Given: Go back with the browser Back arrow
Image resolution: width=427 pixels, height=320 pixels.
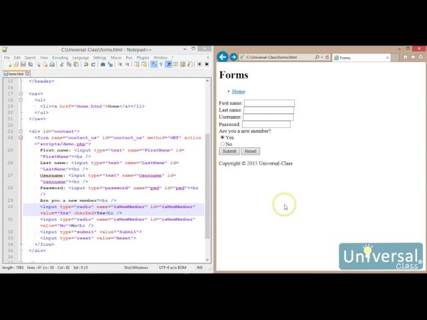Looking at the screenshot, I should click(223, 57).
